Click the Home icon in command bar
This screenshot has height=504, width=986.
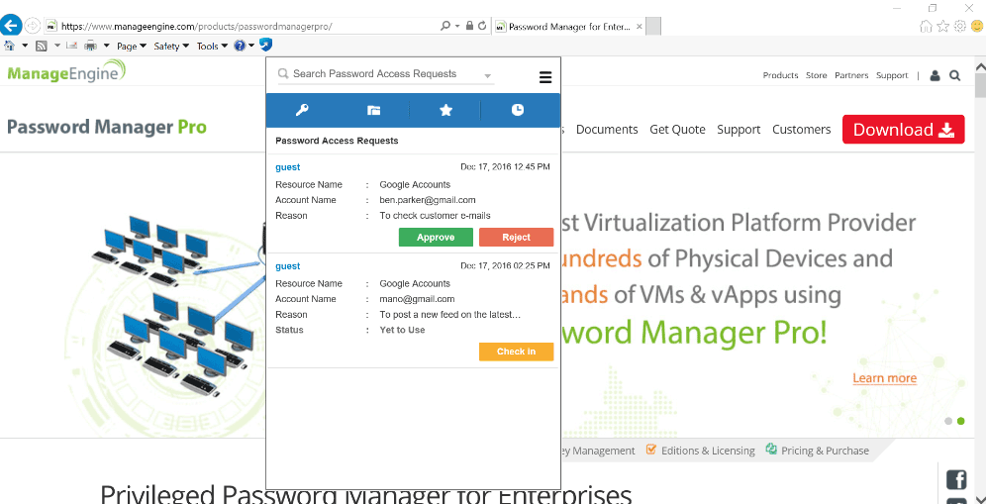(10, 46)
